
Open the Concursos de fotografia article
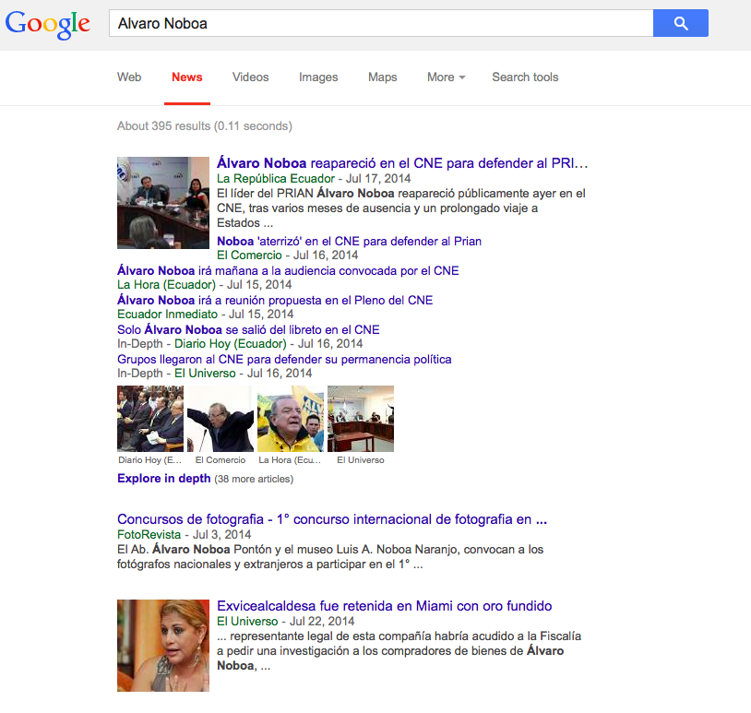pyautogui.click(x=332, y=519)
